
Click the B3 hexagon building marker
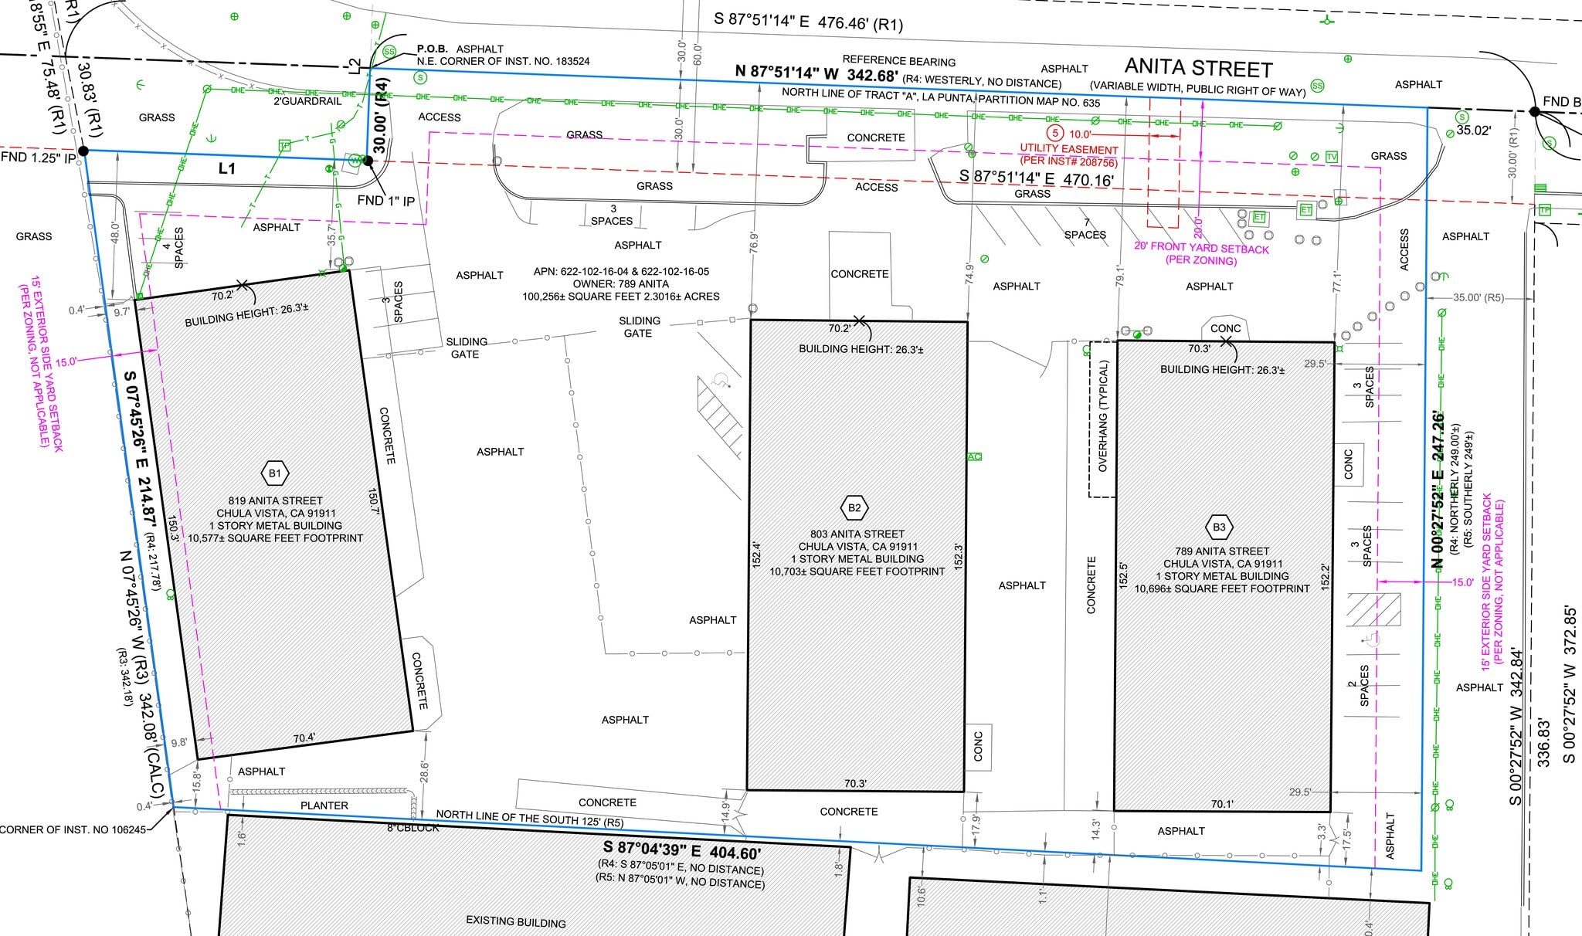1219,527
